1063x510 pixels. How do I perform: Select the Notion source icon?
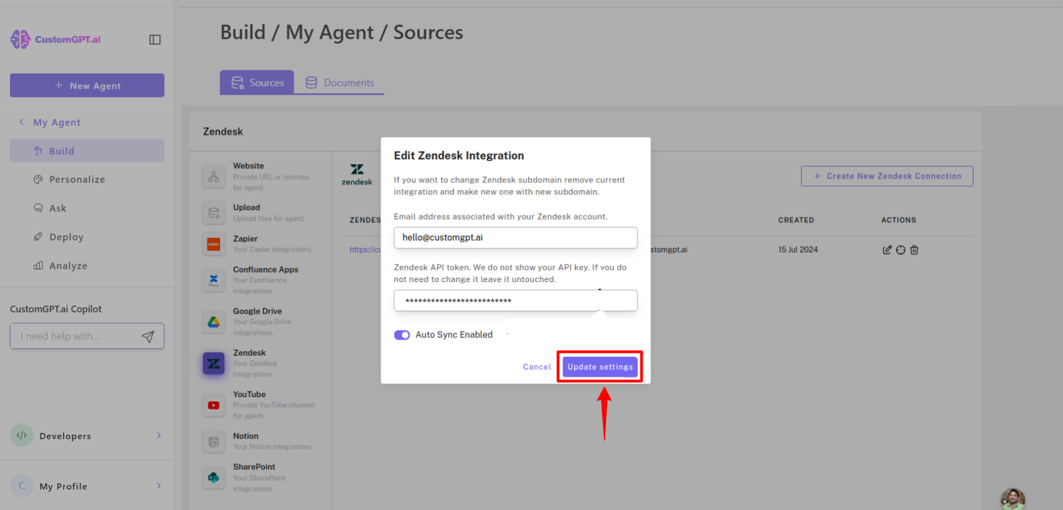[213, 441]
